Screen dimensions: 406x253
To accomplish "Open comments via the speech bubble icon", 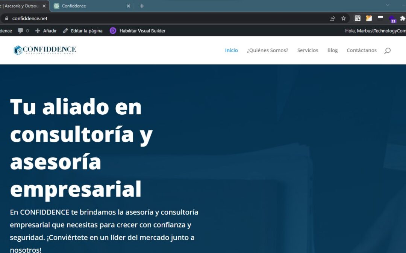I will [x=20, y=31].
